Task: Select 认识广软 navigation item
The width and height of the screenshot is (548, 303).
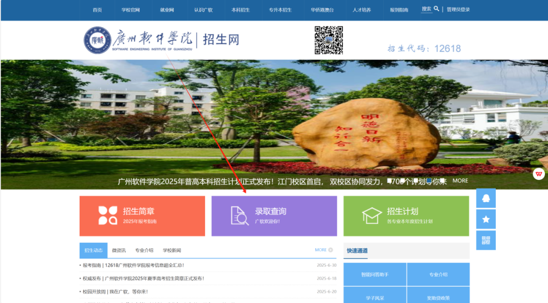Action: point(203,10)
